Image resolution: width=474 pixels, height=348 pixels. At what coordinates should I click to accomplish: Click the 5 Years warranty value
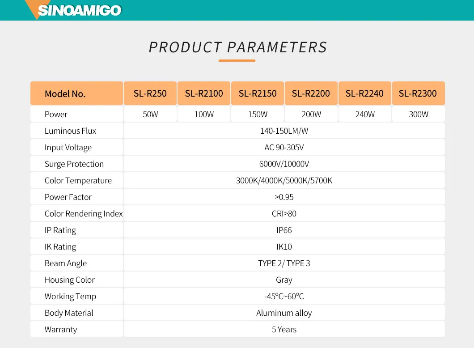click(284, 330)
